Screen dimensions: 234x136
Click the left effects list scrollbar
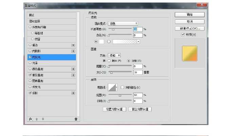click(78, 64)
